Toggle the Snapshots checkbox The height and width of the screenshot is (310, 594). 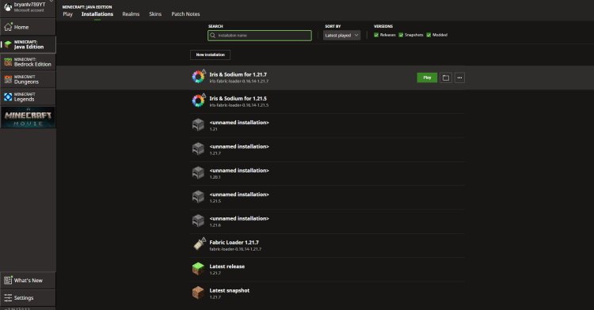tap(401, 35)
